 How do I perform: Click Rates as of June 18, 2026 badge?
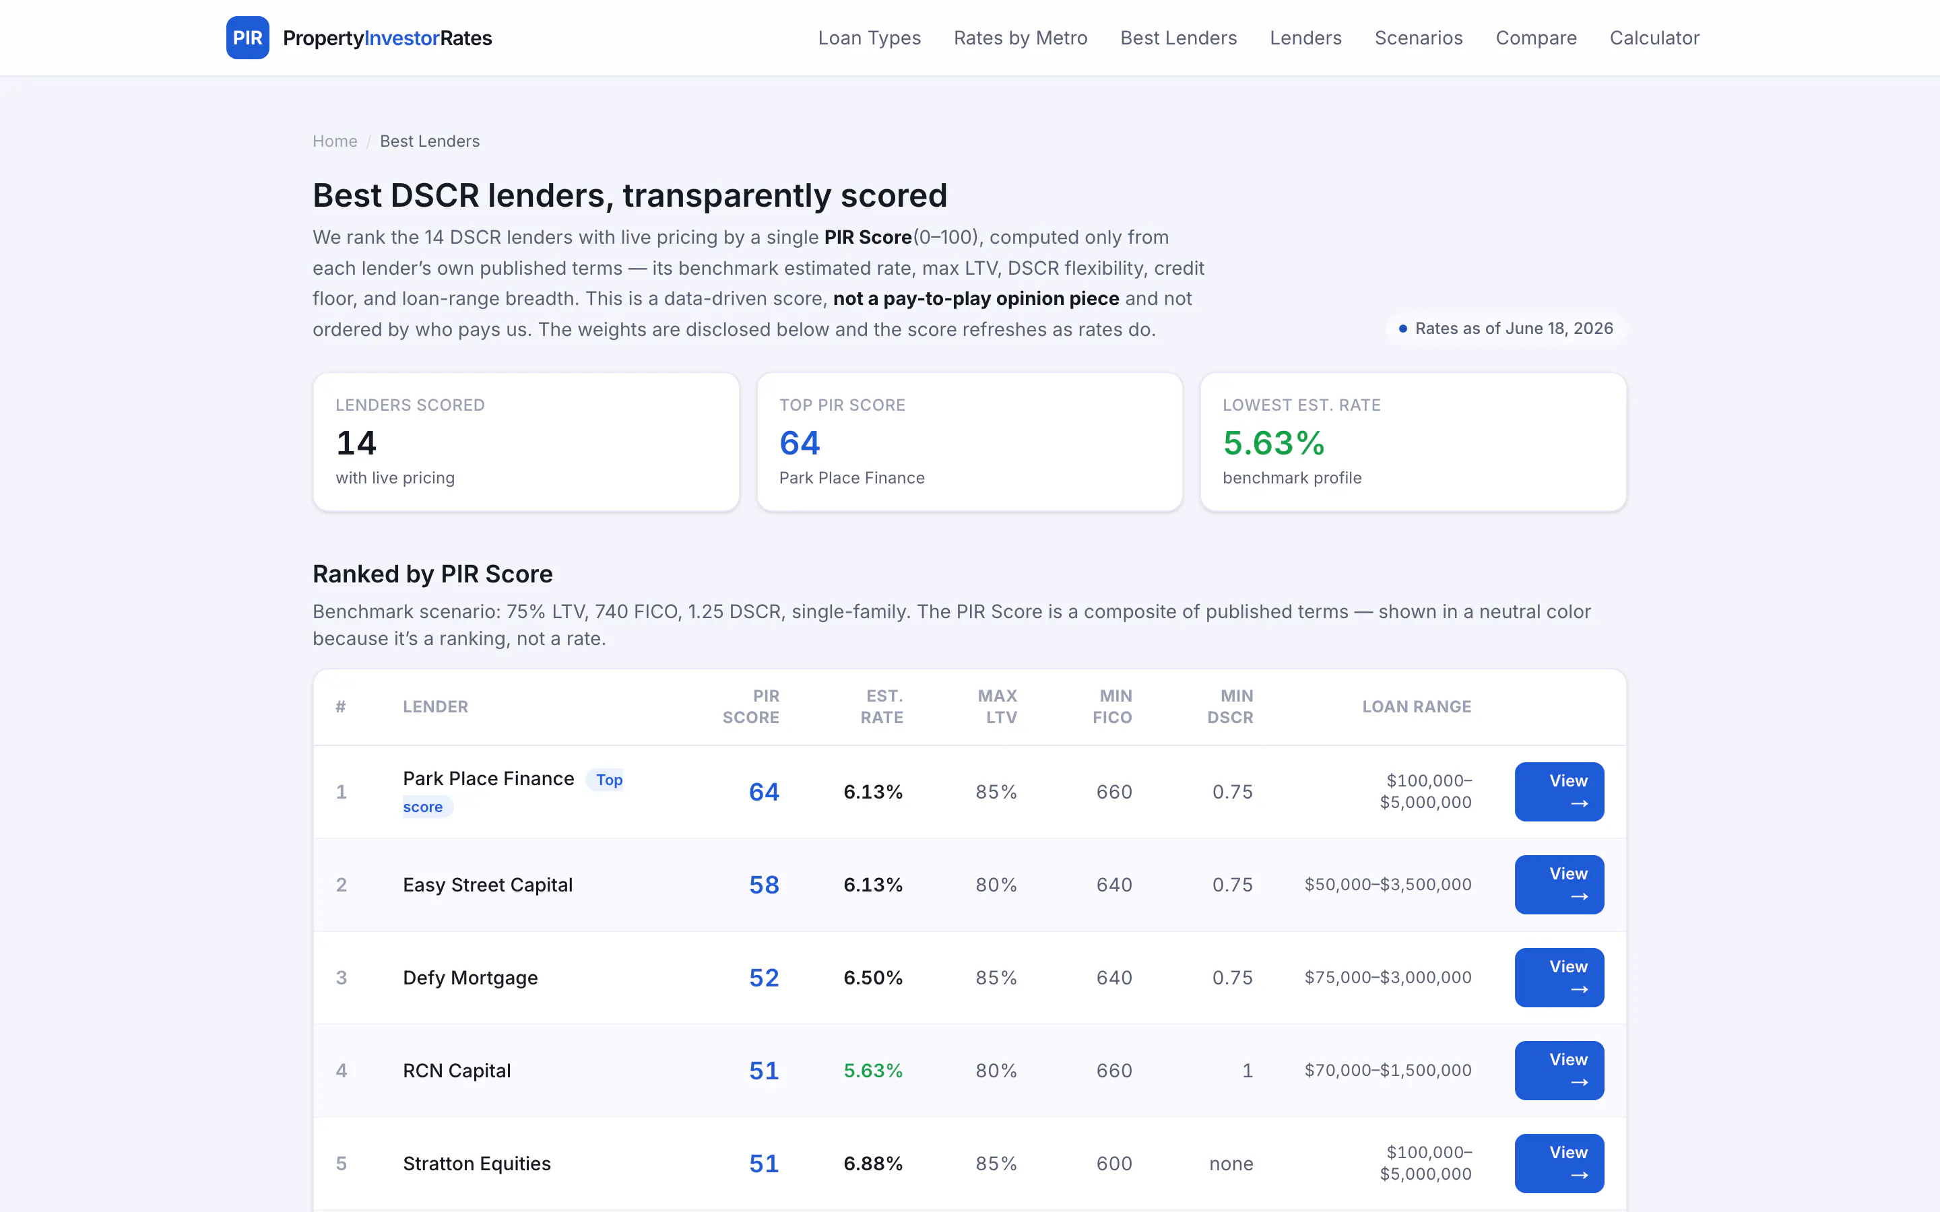tap(1506, 329)
